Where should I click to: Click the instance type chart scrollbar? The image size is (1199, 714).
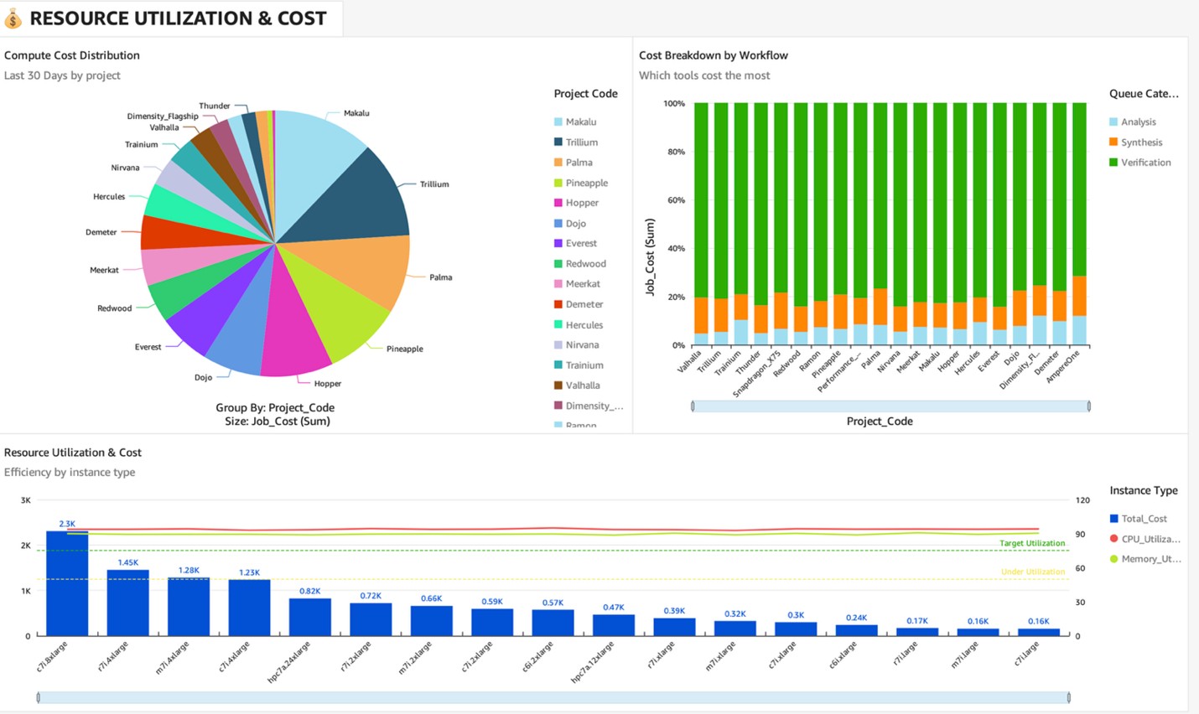pyautogui.click(x=553, y=697)
